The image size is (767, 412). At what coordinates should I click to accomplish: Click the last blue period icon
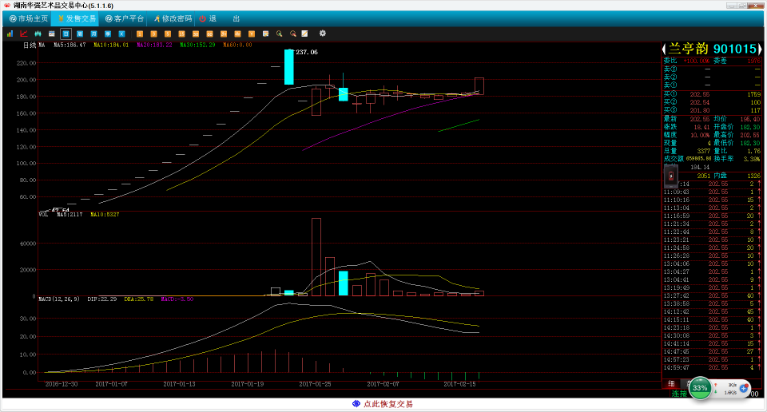(121, 34)
